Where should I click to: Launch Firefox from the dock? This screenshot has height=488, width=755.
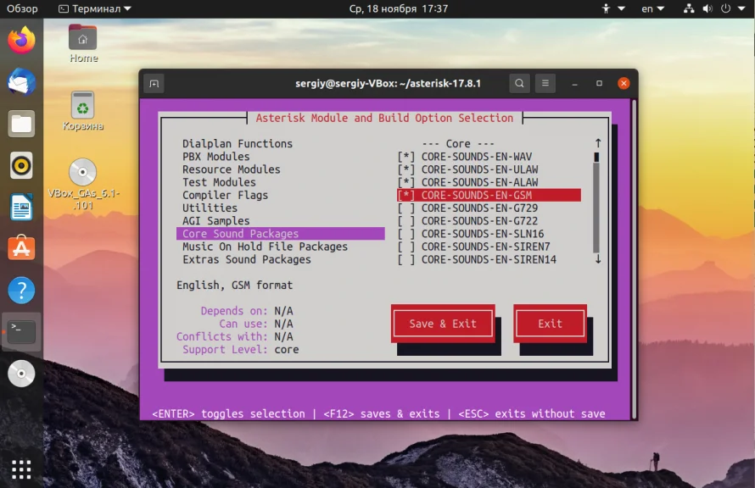21,40
